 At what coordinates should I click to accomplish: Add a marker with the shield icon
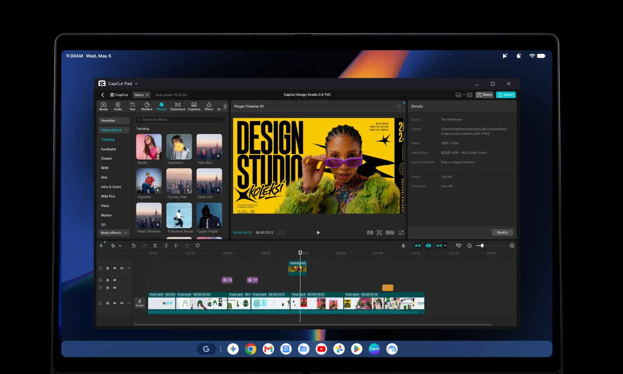point(197,246)
